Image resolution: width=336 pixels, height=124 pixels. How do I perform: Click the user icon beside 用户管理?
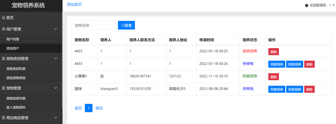(x=3, y=29)
